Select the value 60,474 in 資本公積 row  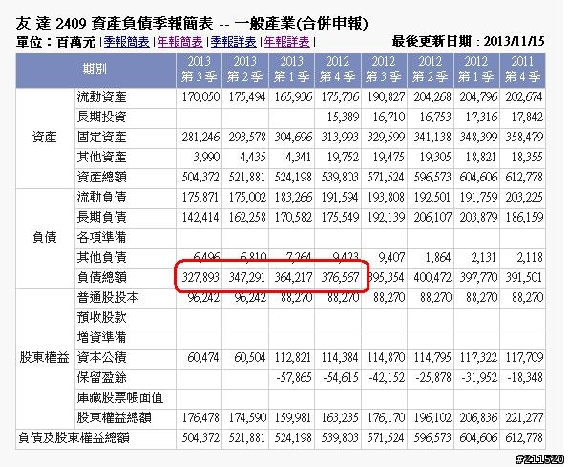202,358
